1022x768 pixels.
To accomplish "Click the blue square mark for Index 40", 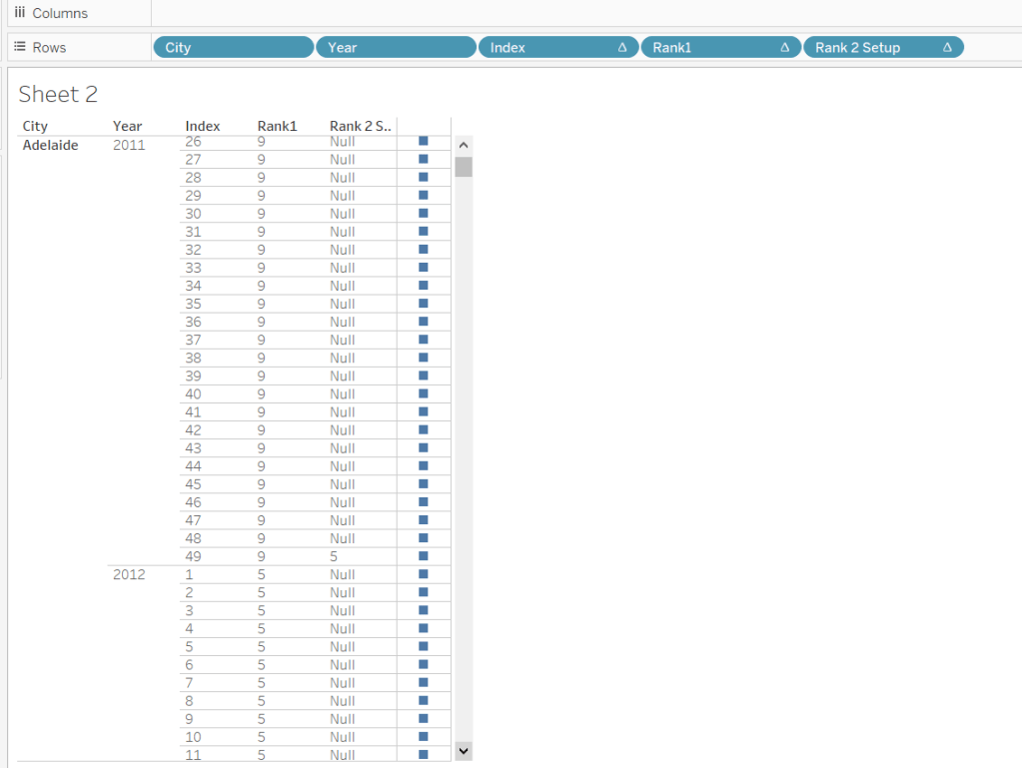I will pos(423,393).
